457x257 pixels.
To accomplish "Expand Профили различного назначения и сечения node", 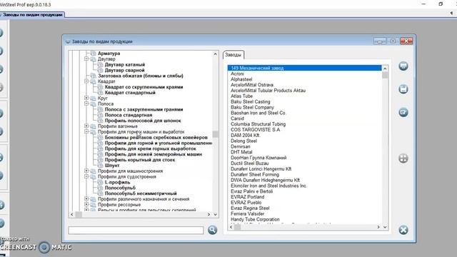I will click(x=86, y=198).
